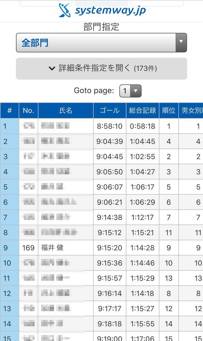Screen dimensions: 203x341
Task: Click the systemway.jp logo icon
Action: (65, 10)
